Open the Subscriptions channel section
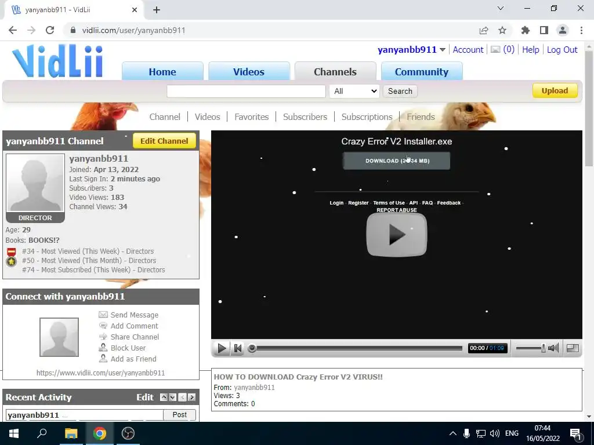 (367, 117)
